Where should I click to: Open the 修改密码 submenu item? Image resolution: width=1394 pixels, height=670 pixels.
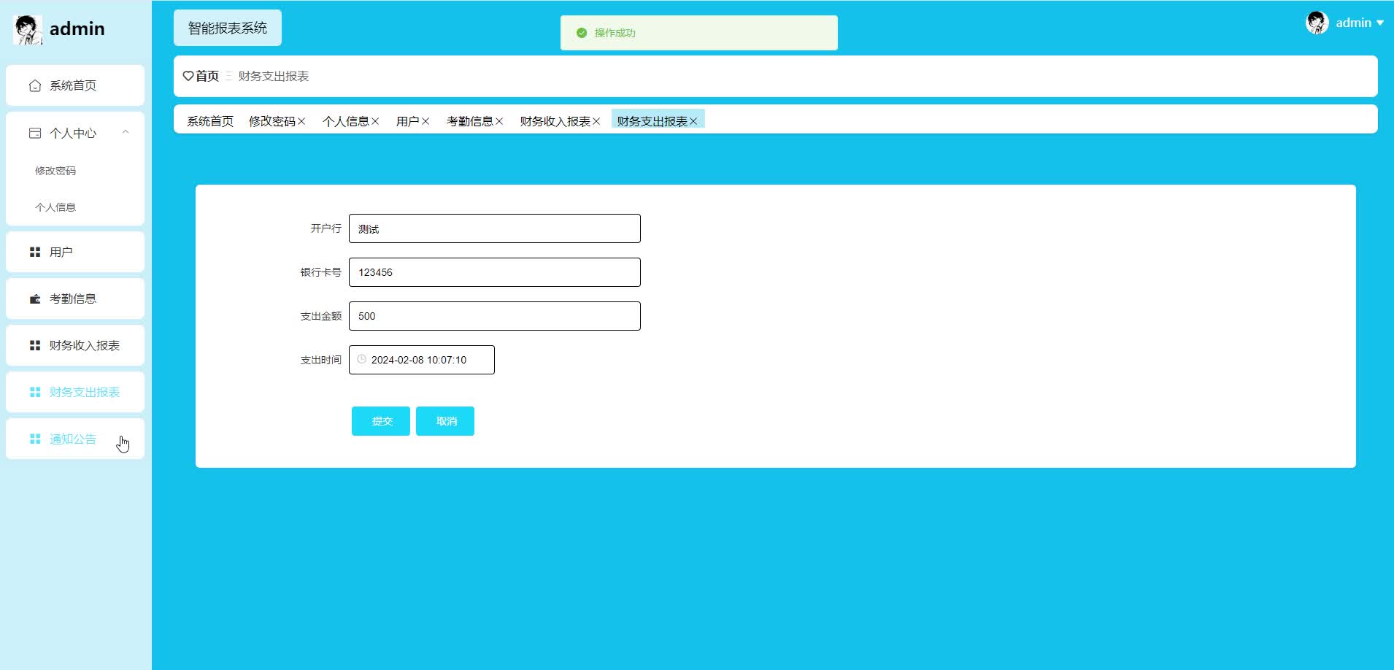(x=75, y=171)
